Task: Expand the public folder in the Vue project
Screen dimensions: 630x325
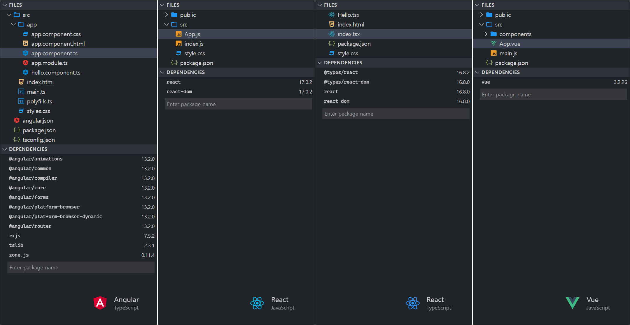Action: (x=481, y=15)
